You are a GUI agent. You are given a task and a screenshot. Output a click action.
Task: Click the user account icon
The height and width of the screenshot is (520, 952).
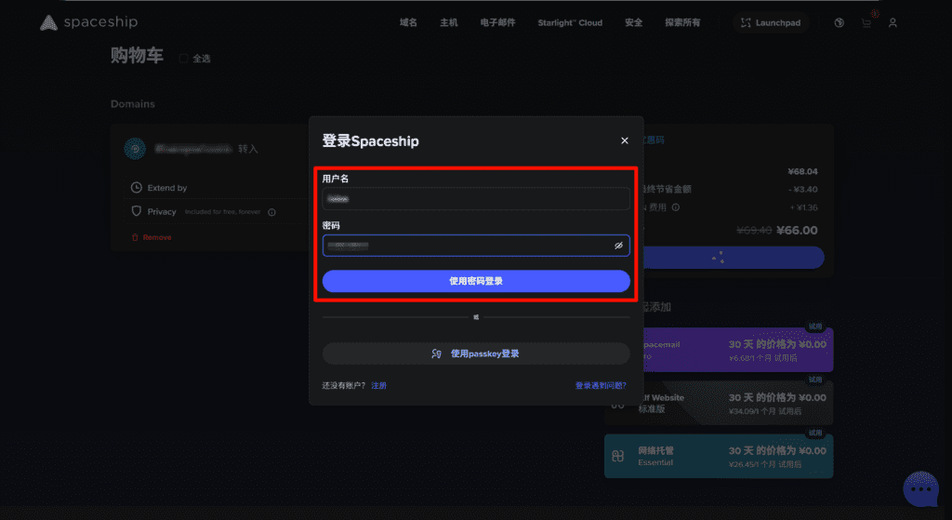[x=892, y=22]
